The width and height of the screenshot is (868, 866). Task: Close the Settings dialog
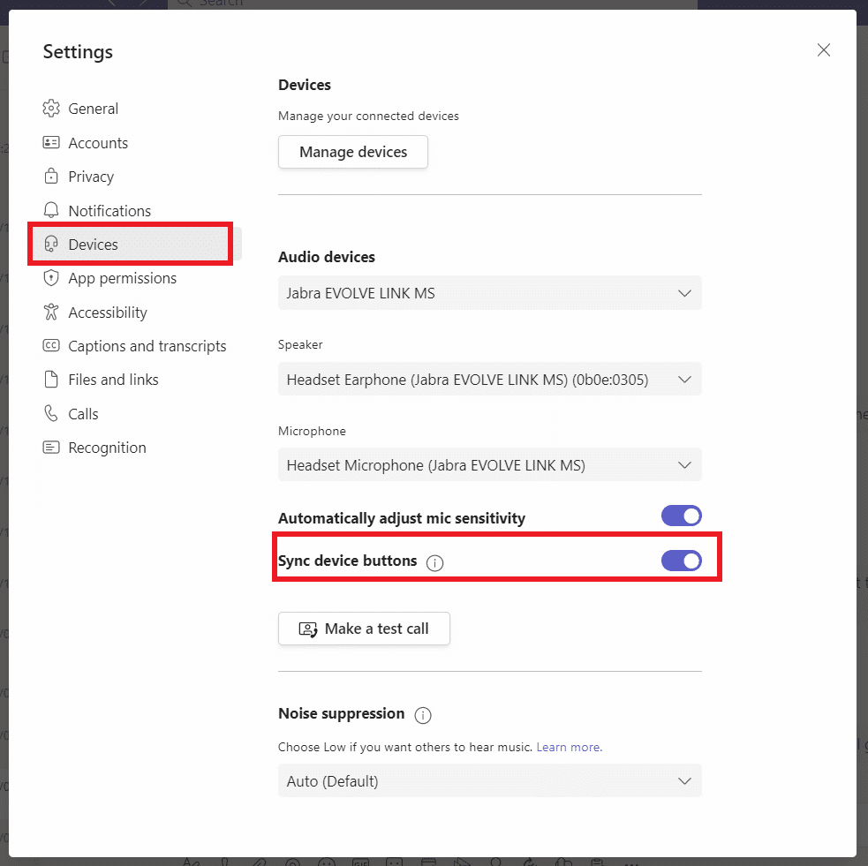tap(823, 50)
